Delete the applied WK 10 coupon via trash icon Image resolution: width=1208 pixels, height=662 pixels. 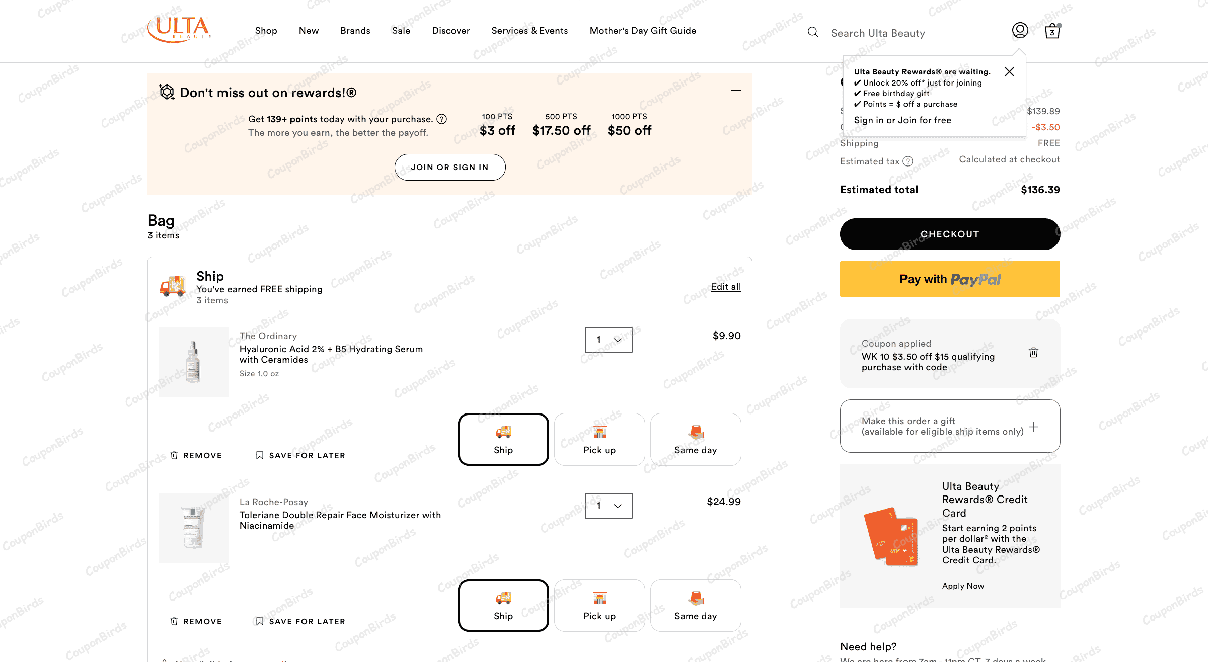pyautogui.click(x=1034, y=352)
